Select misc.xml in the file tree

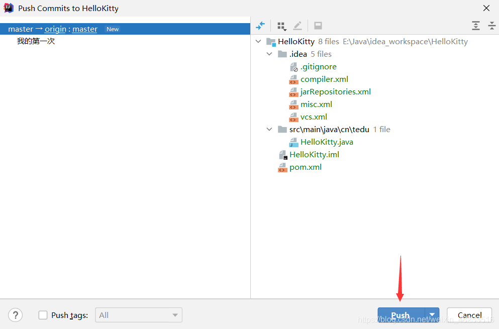click(x=316, y=104)
